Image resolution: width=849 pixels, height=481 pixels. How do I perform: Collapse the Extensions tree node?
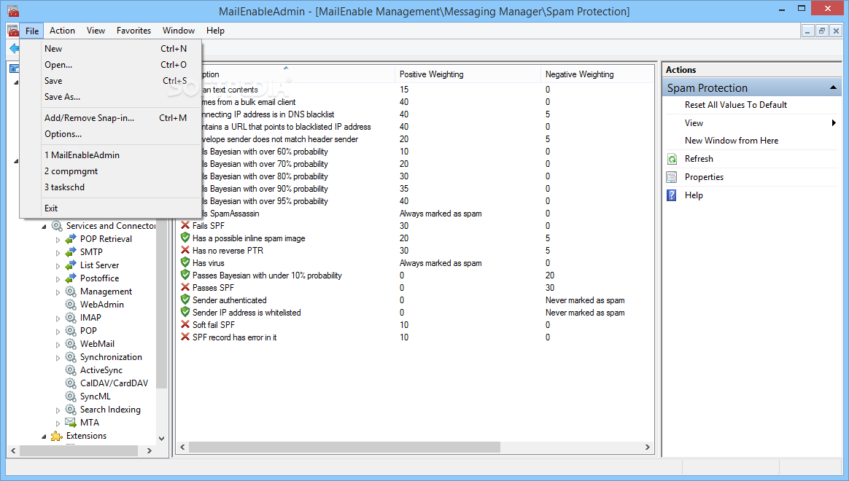coord(44,437)
